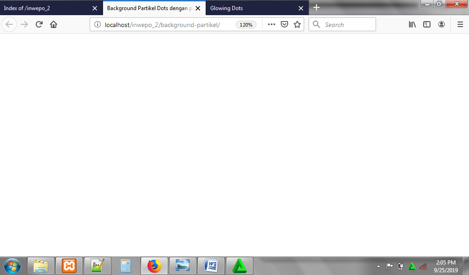The height and width of the screenshot is (275, 469).
Task: Click the URL localhost/inwepo_2/background-partikel/
Action: tap(163, 25)
